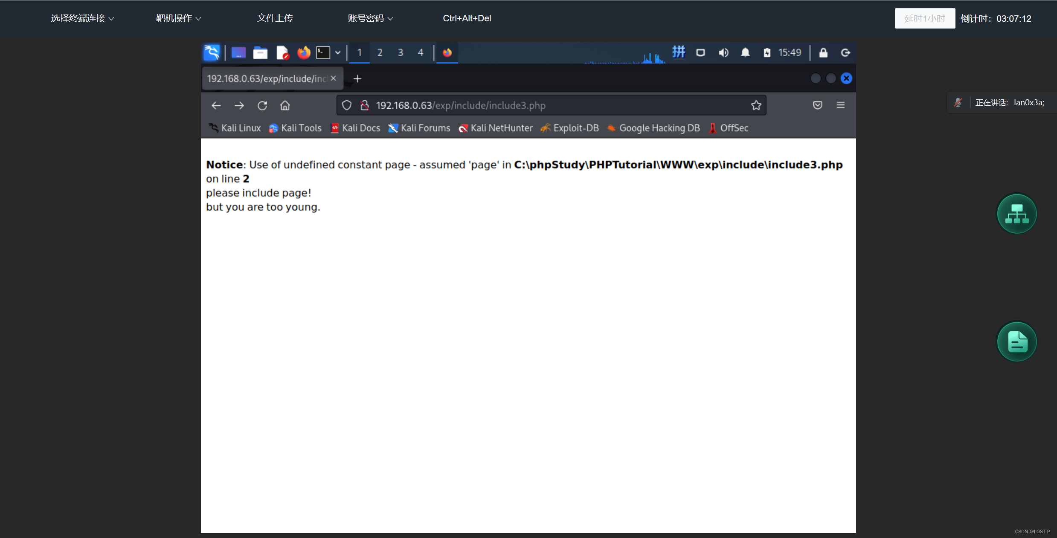Open Kali NetHunter bookmark

click(x=496, y=128)
